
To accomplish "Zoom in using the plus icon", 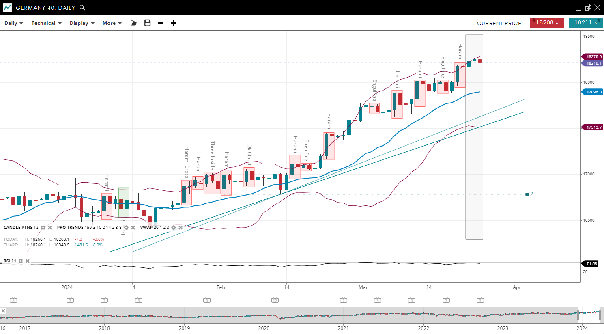I will (x=173, y=23).
